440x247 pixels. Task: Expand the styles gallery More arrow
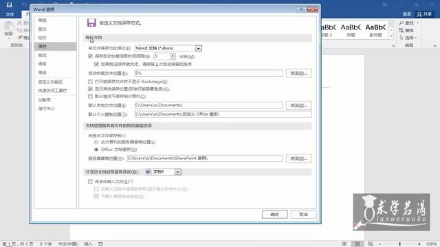391,36
